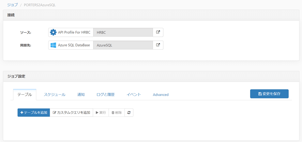Click the HRBC gear icon
The height and width of the screenshot is (142, 302).
tap(53, 32)
